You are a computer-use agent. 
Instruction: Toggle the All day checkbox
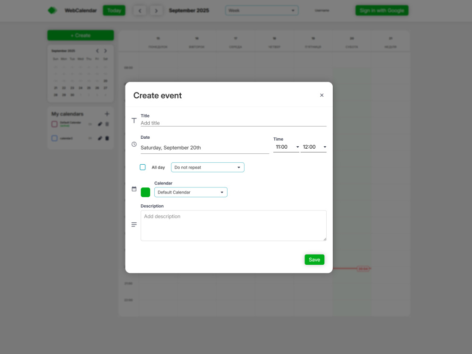click(x=143, y=167)
